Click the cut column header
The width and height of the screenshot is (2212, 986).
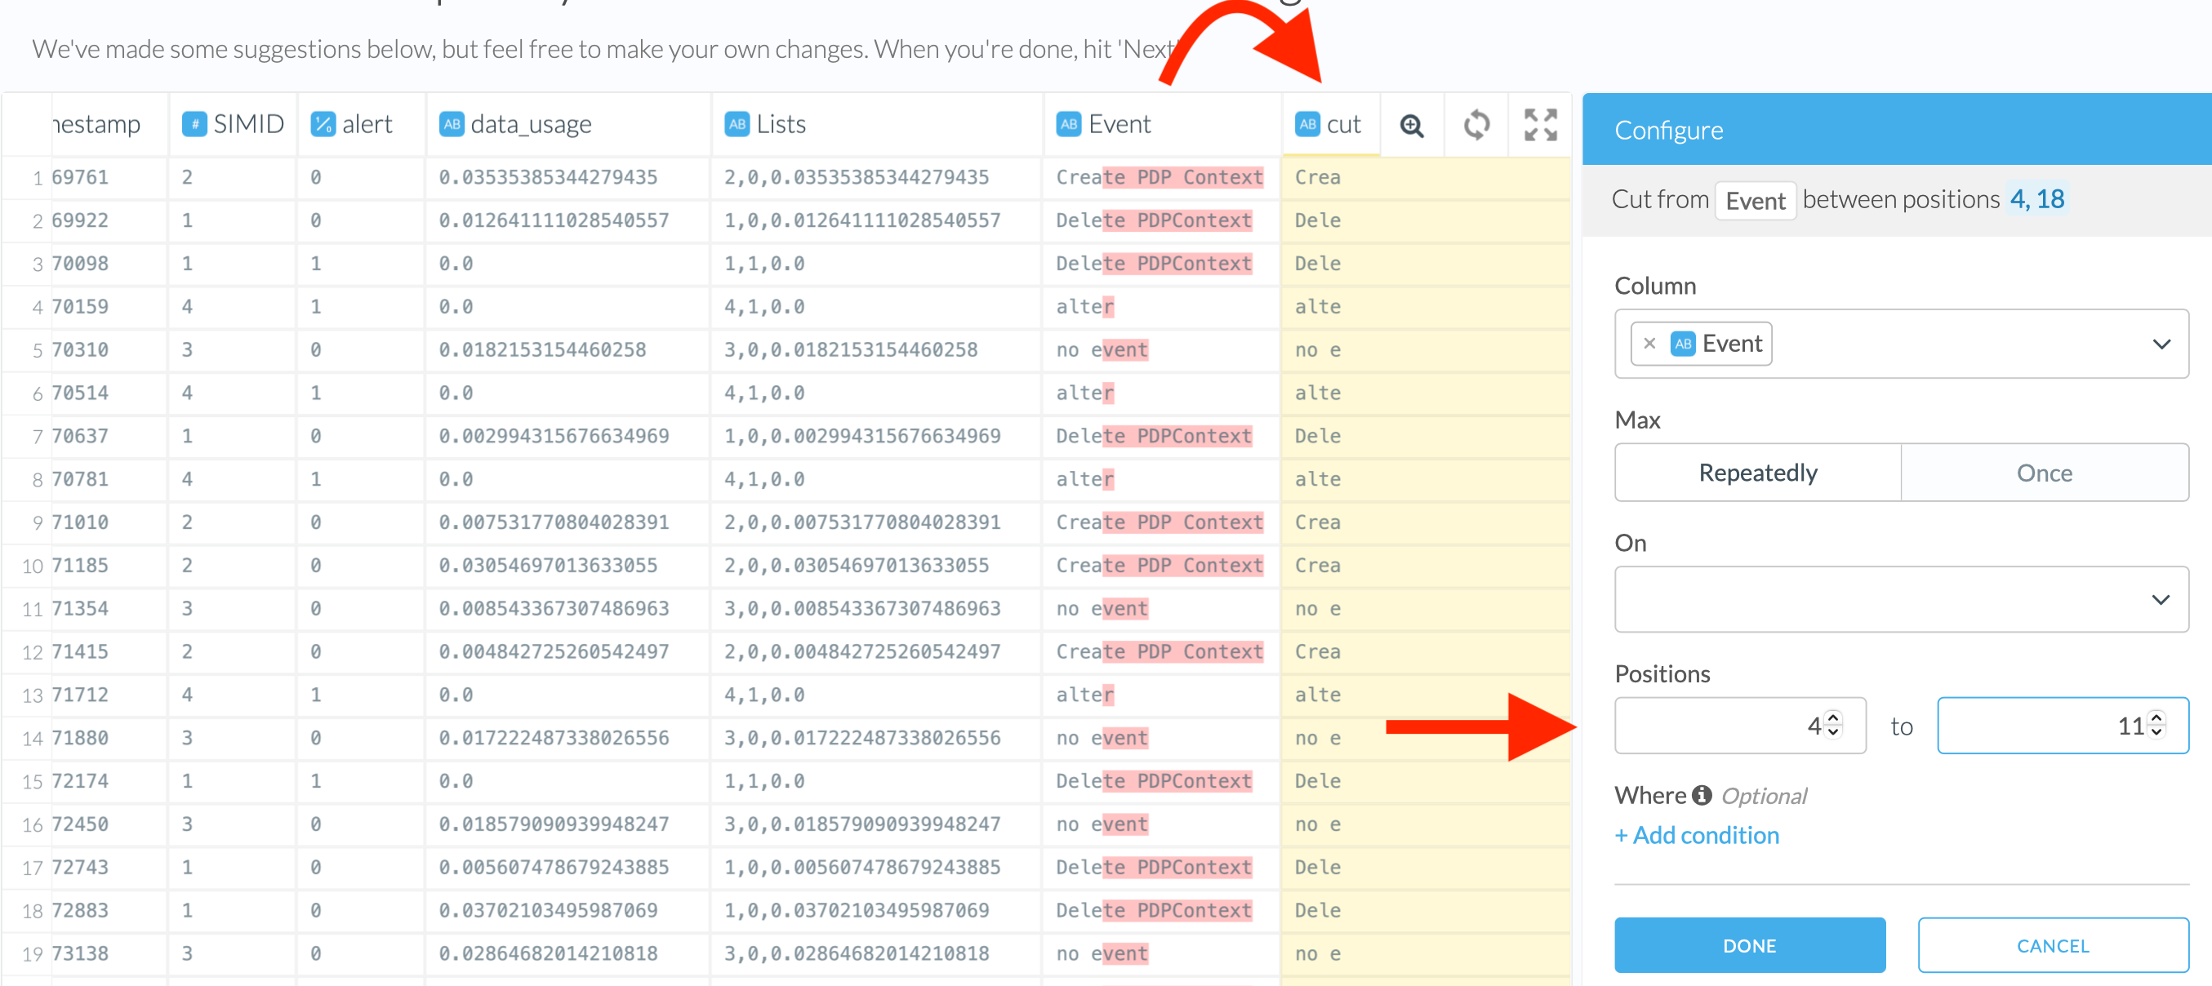coord(1342,125)
